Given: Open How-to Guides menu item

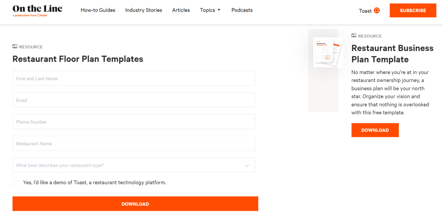Looking at the screenshot, I should [98, 10].
